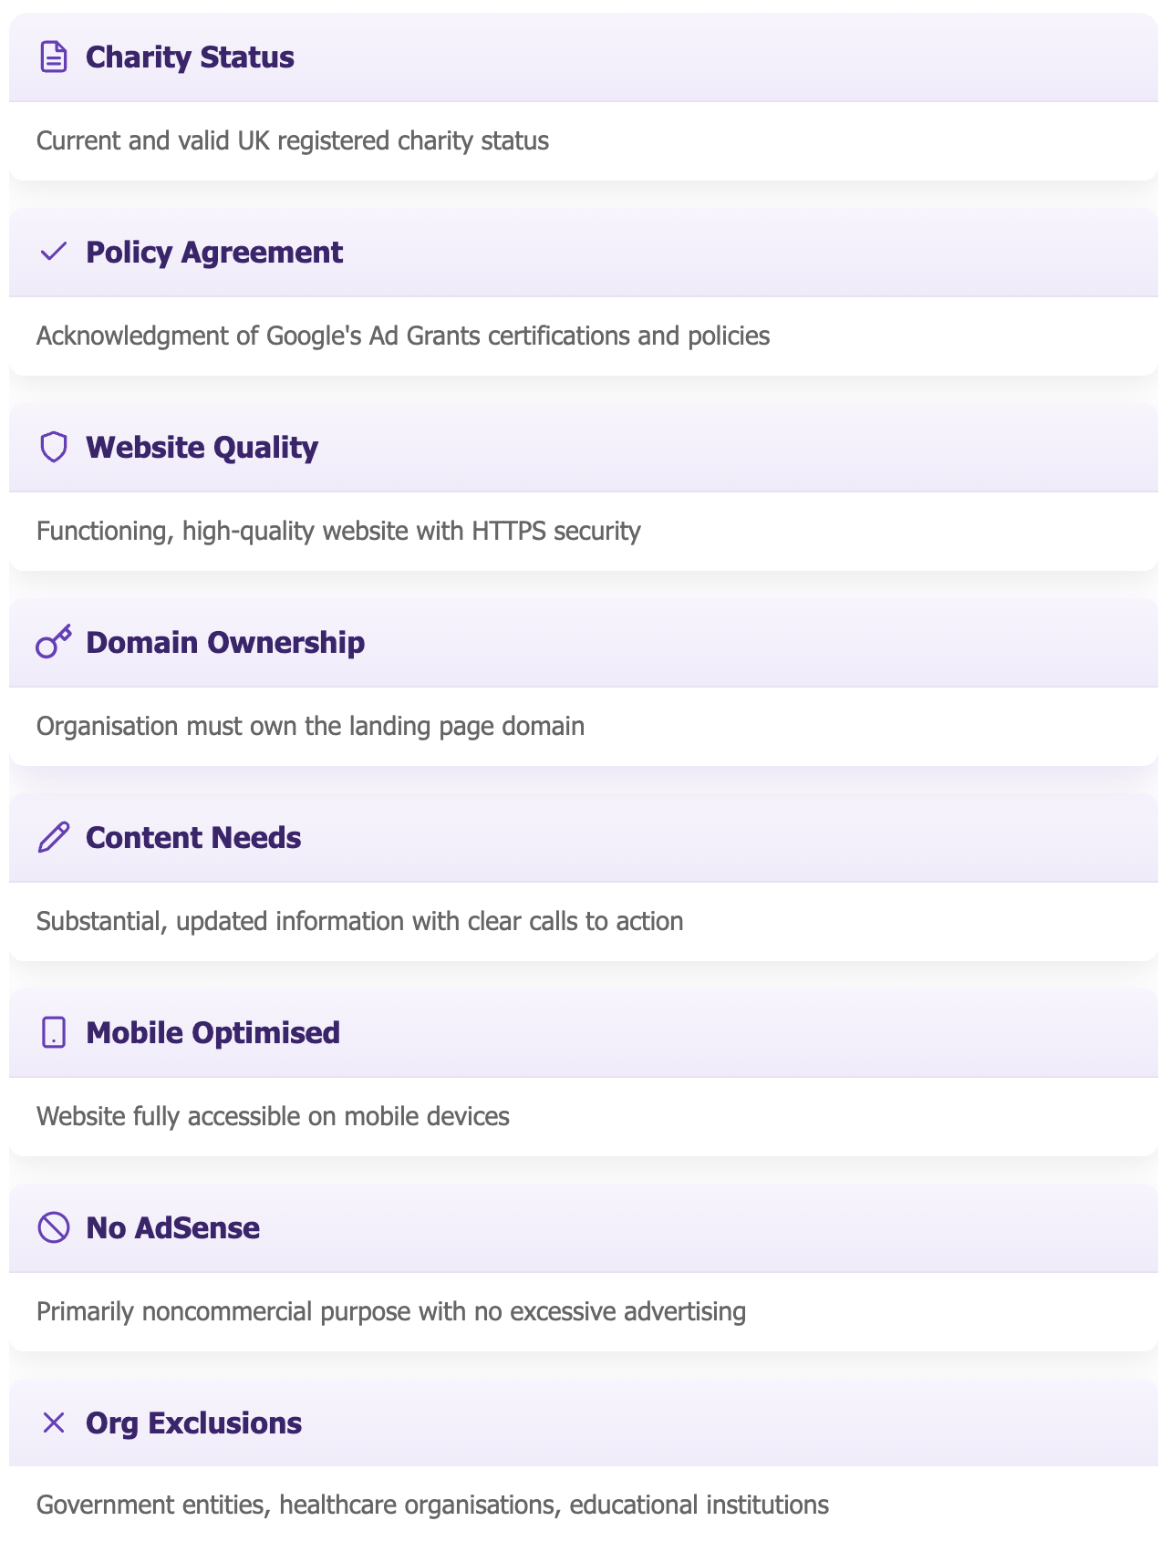This screenshot has height=1552, width=1171.
Task: Click the X icon beside Org Exclusions
Action: click(54, 1423)
